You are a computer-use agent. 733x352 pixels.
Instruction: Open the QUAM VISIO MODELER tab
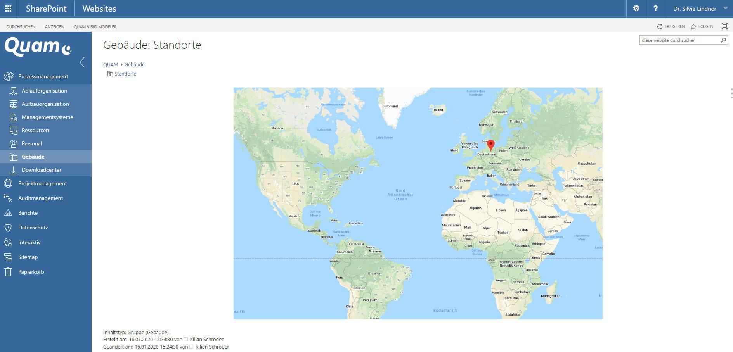point(95,27)
